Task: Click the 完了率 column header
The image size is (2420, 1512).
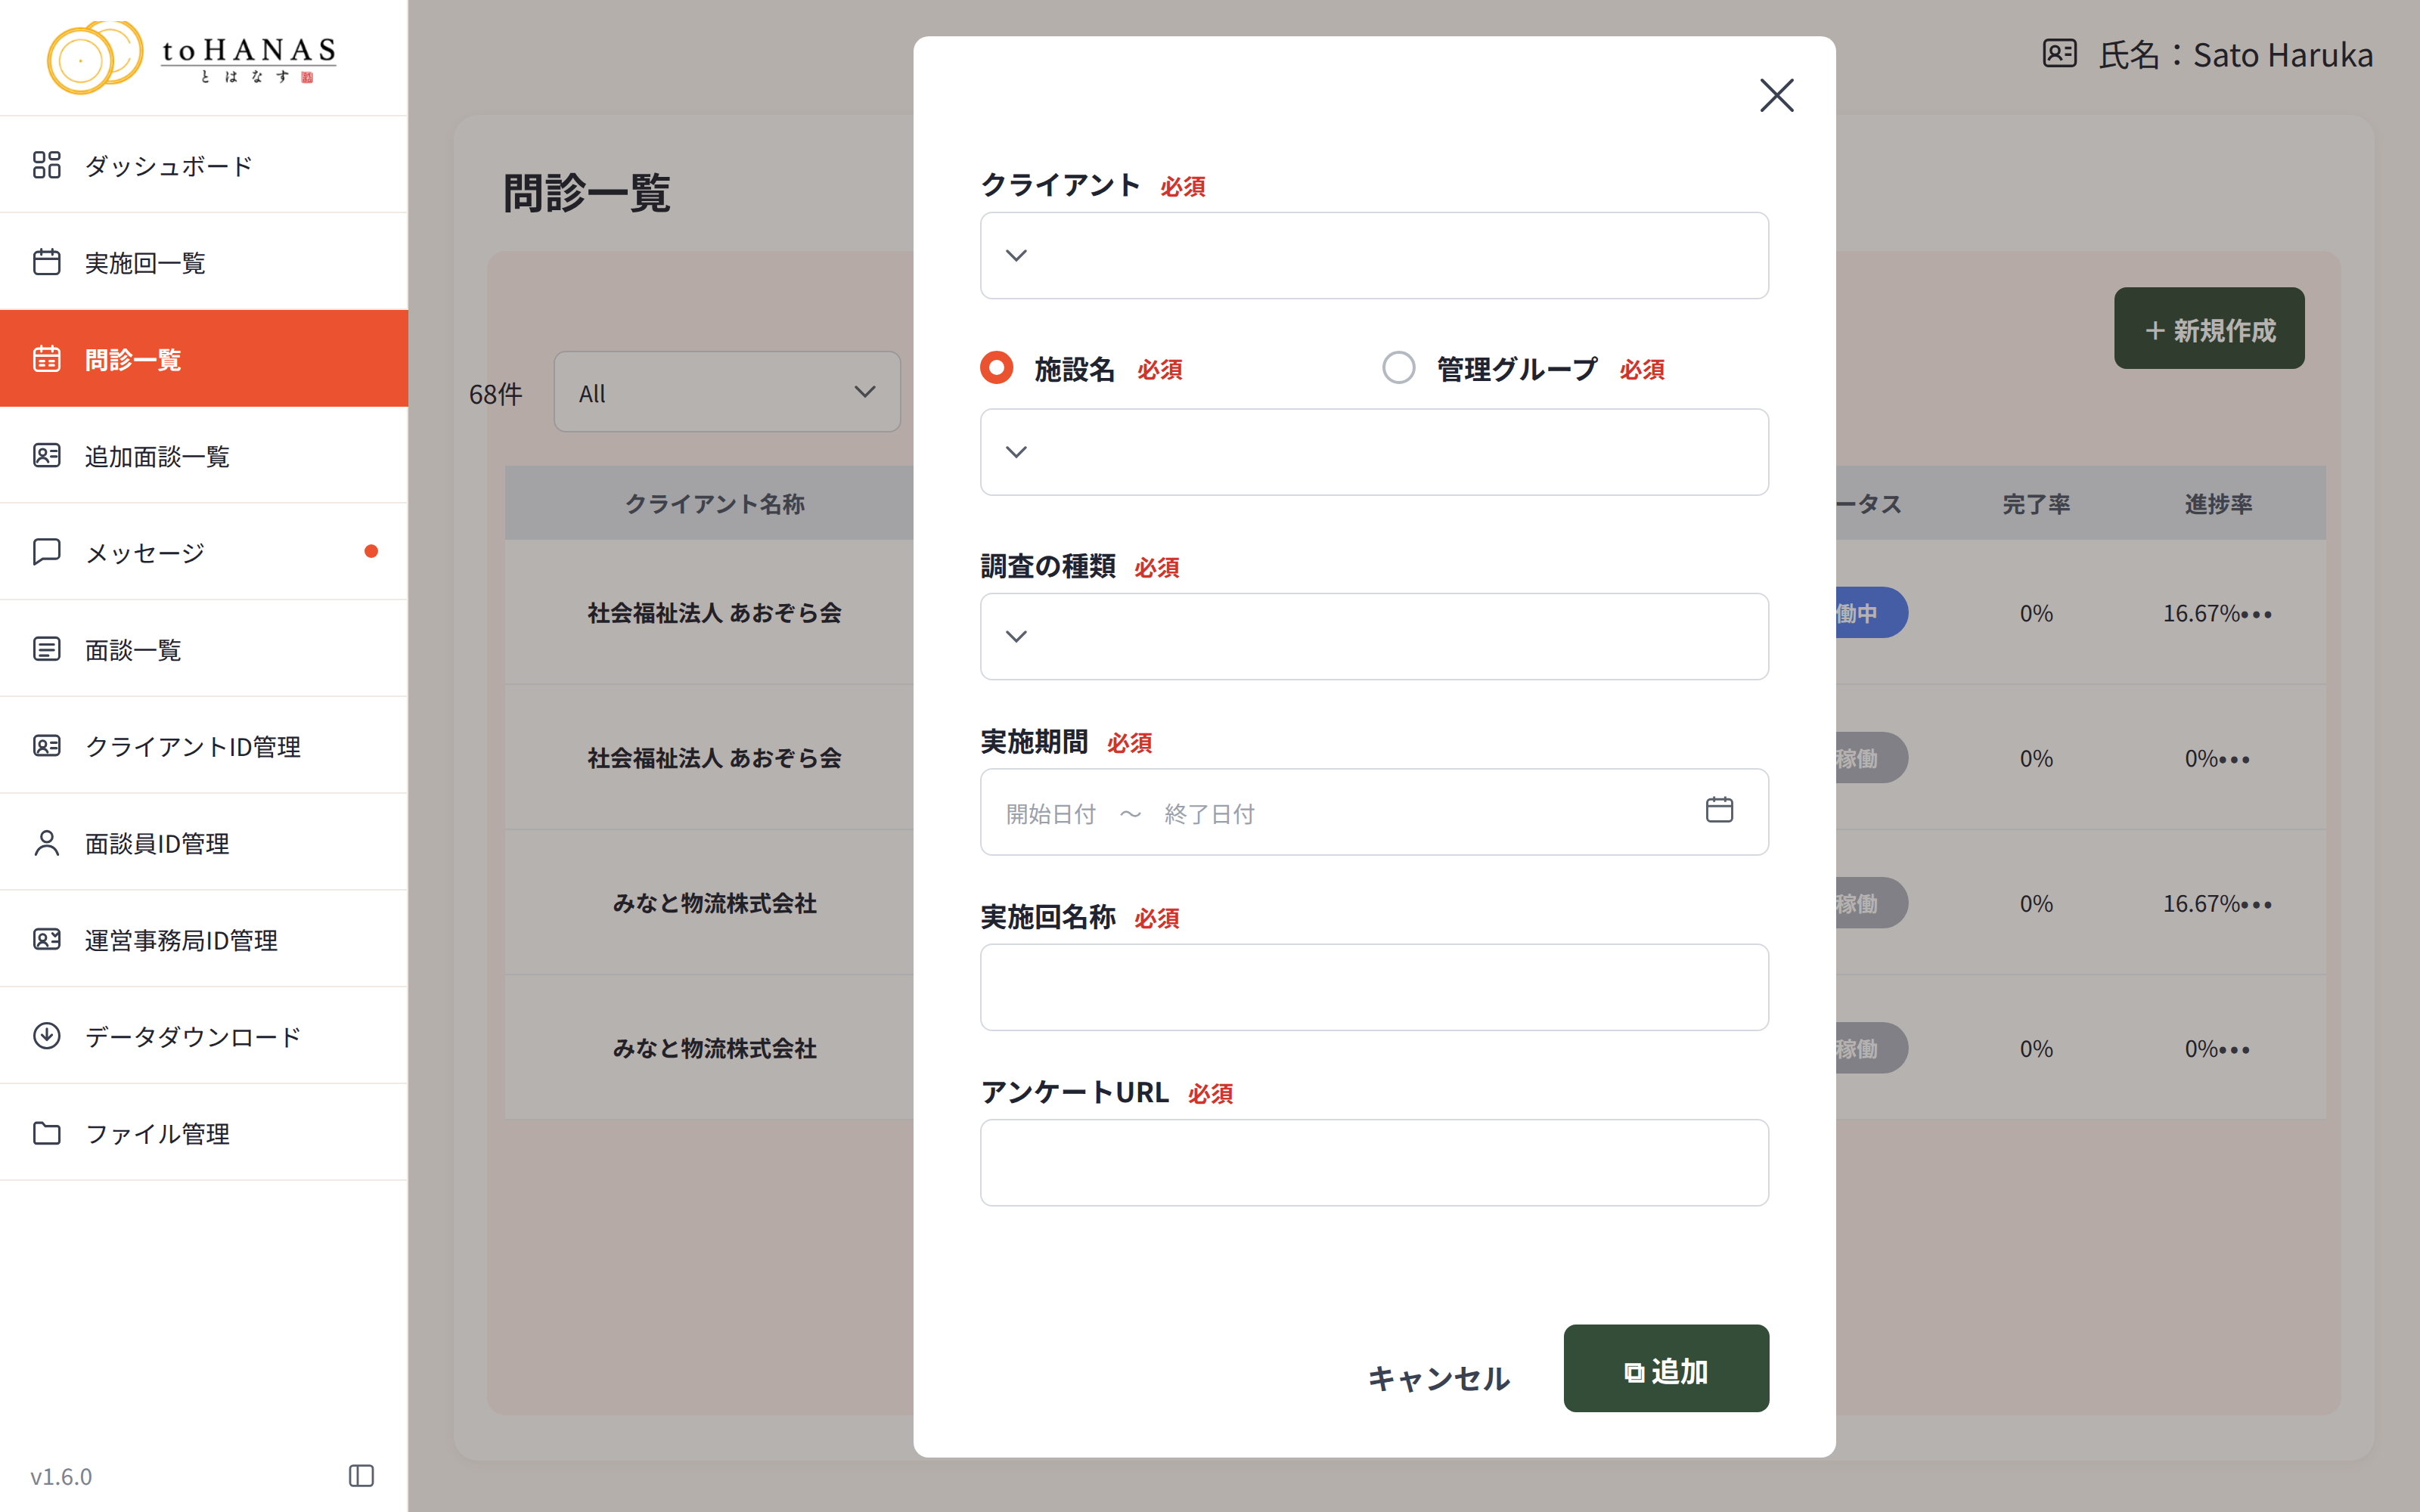Action: [x=2036, y=504]
